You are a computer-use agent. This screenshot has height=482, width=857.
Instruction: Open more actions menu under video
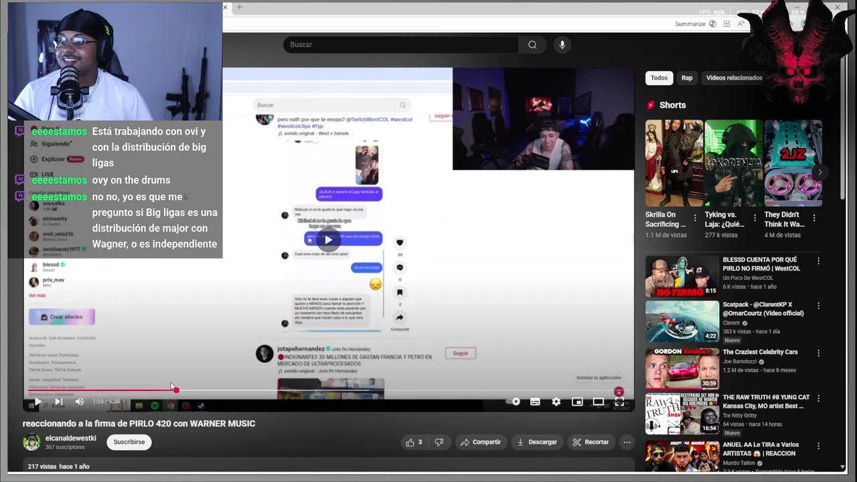(x=627, y=442)
